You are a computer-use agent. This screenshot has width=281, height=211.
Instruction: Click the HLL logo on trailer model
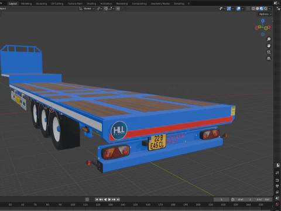coord(119,130)
